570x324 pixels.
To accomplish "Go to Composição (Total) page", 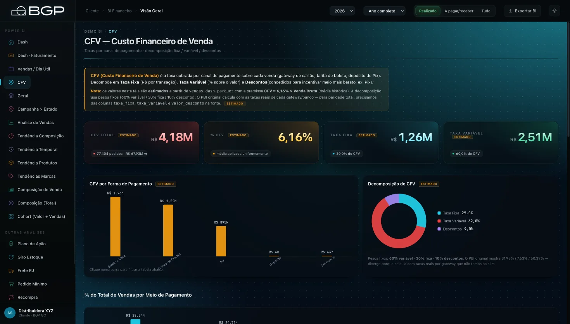I will [37, 203].
